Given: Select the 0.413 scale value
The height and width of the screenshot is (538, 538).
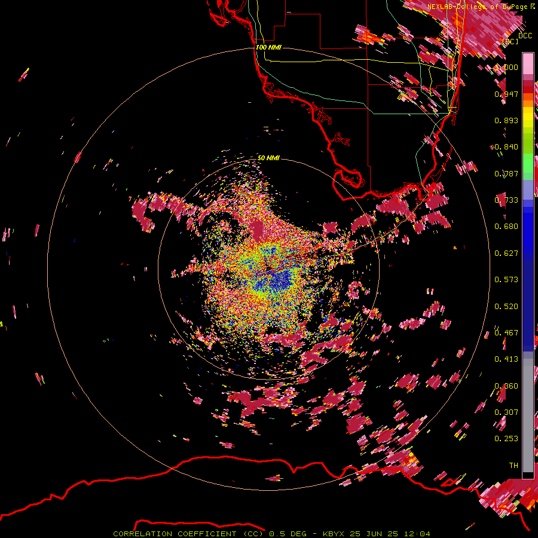Looking at the screenshot, I should click(506, 359).
